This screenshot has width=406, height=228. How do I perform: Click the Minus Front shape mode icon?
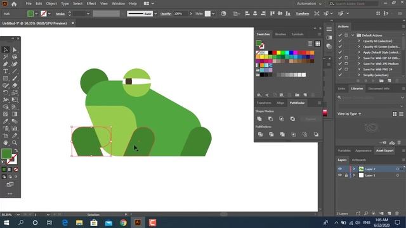[x=271, y=119]
